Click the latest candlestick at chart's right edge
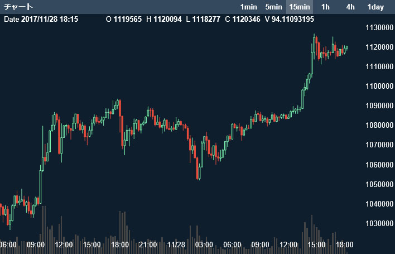 (x=346, y=47)
